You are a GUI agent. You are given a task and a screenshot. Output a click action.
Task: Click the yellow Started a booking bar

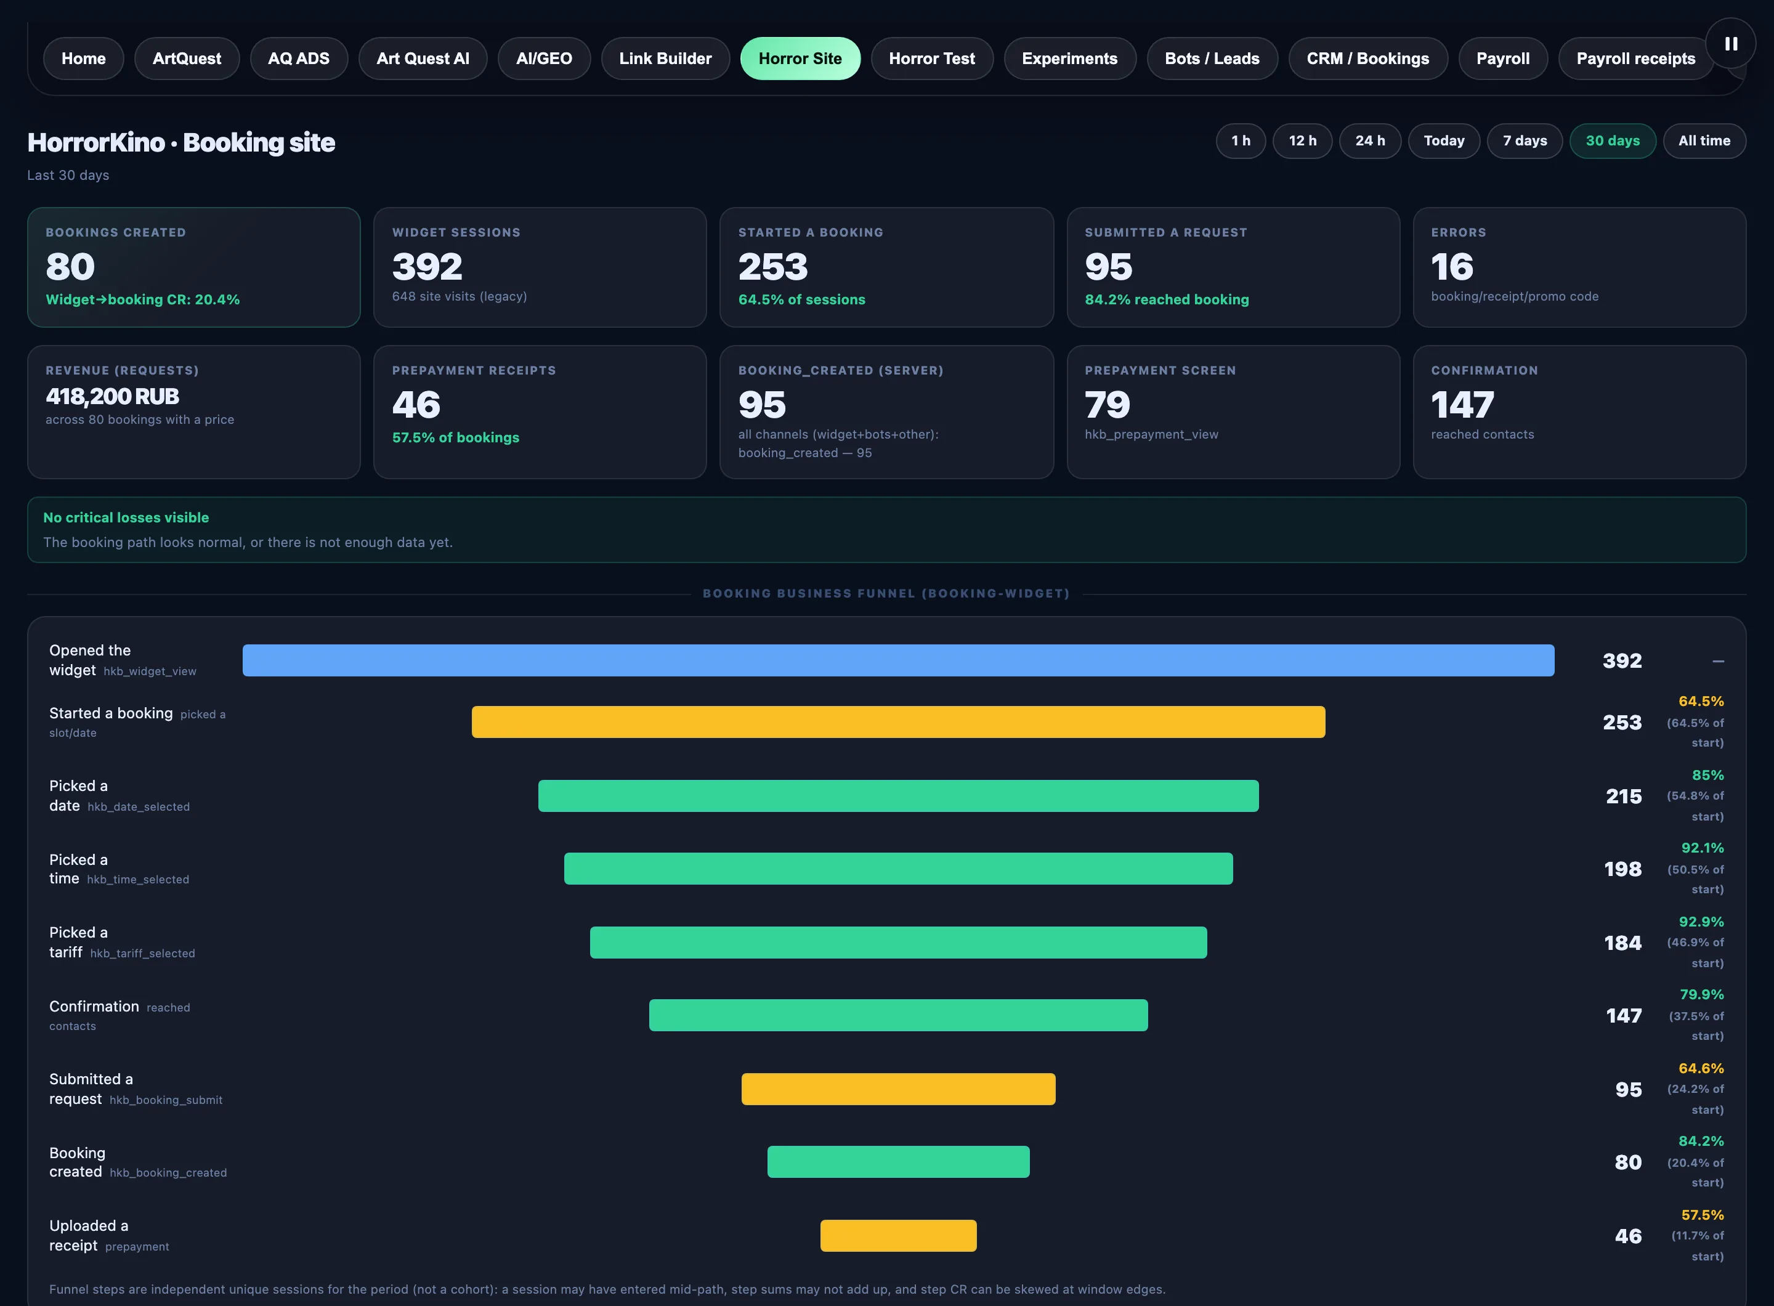pyautogui.click(x=898, y=722)
